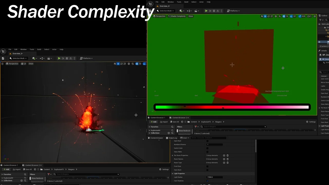Toggle grid snapping icon in the Shader Complexity viewport

point(284,16)
